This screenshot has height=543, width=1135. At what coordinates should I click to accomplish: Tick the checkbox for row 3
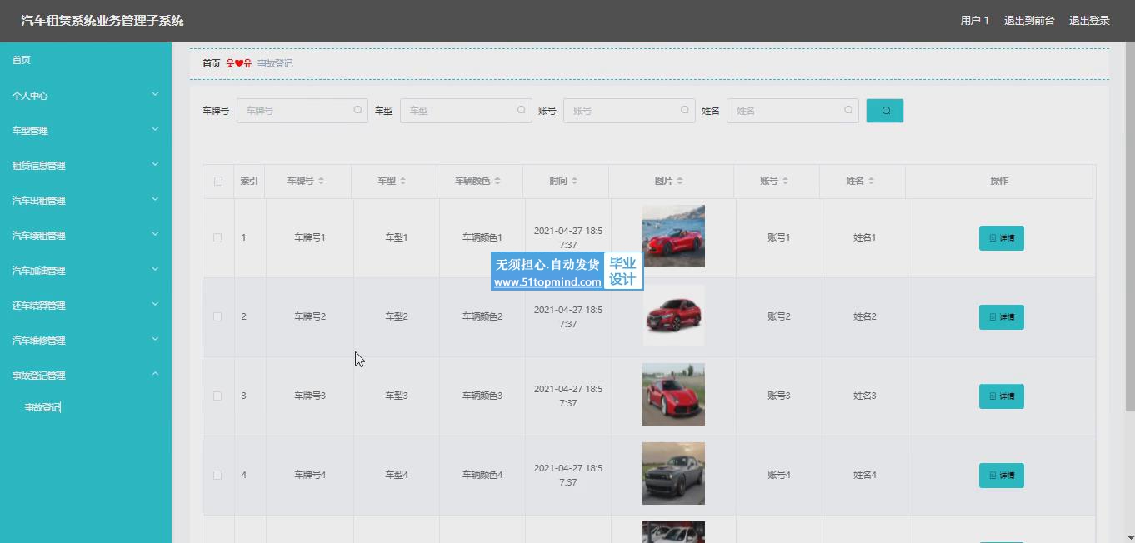(x=217, y=396)
